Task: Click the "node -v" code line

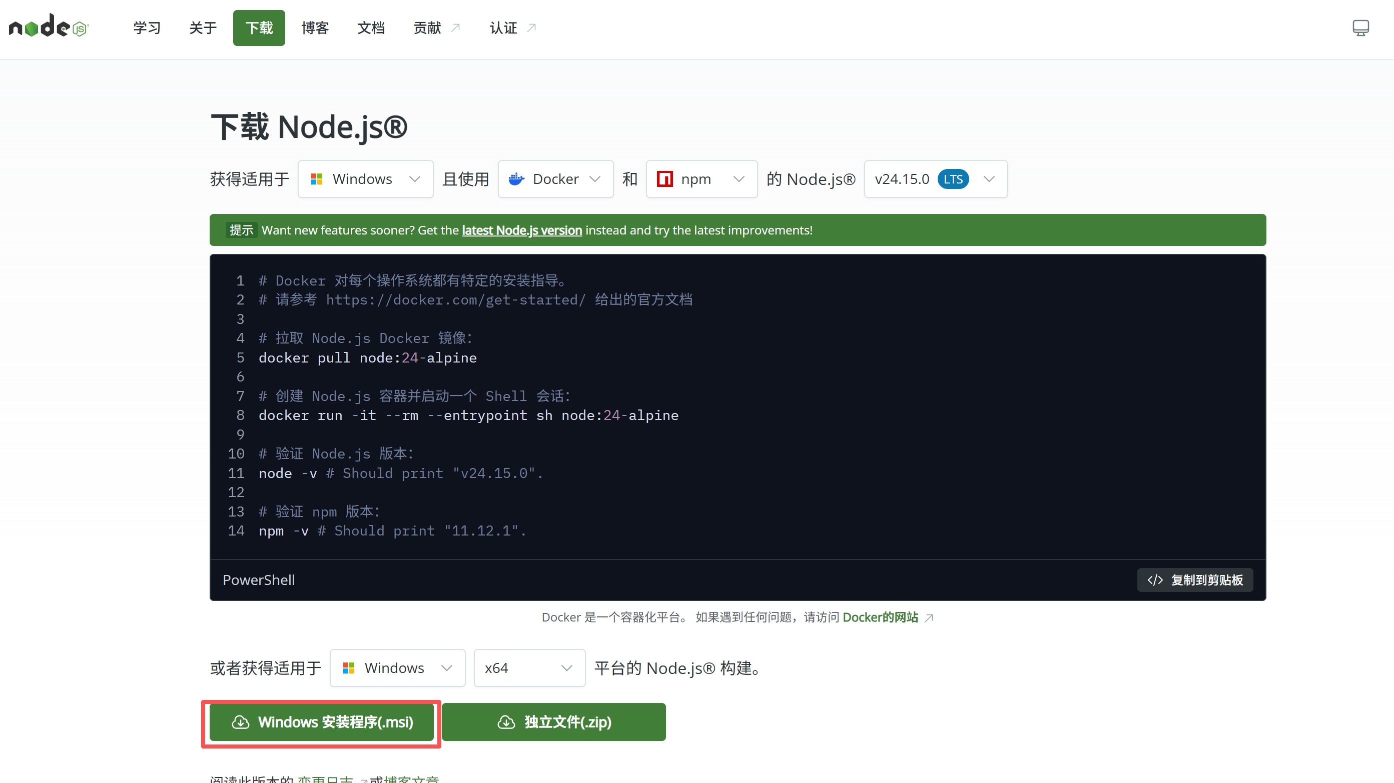Action: click(x=401, y=473)
